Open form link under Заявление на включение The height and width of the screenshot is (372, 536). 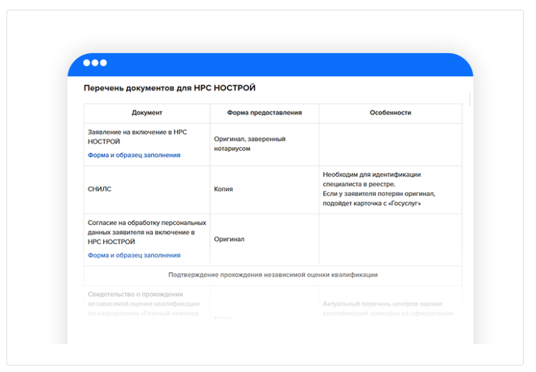pos(134,155)
